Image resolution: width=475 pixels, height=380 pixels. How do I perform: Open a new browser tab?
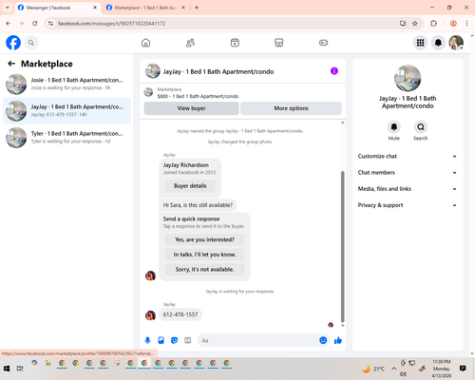click(x=197, y=8)
